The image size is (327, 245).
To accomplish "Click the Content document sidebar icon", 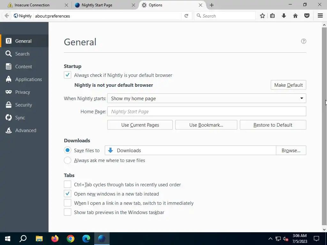I will click(x=9, y=66).
